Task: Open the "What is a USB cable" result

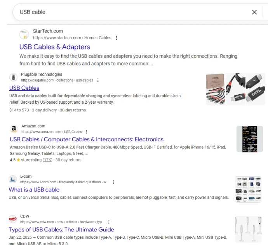Action: click(34, 189)
